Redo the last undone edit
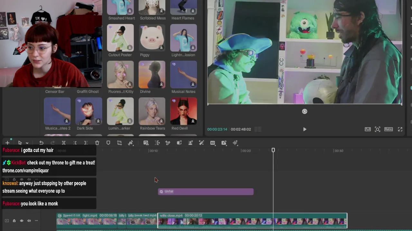The width and height of the screenshot is (412, 231). pos(52,143)
